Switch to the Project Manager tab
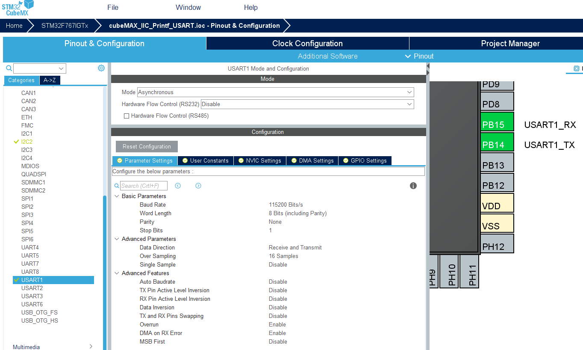 [x=496, y=43]
